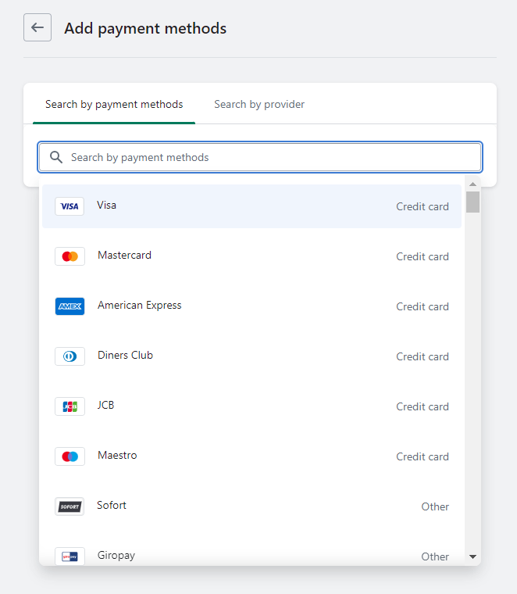Image resolution: width=517 pixels, height=594 pixels.
Task: Click the Visa card logo icon
Action: (70, 206)
